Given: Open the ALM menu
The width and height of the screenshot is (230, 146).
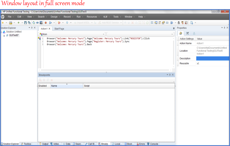Looking at the screenshot, I should click(x=106, y=17).
